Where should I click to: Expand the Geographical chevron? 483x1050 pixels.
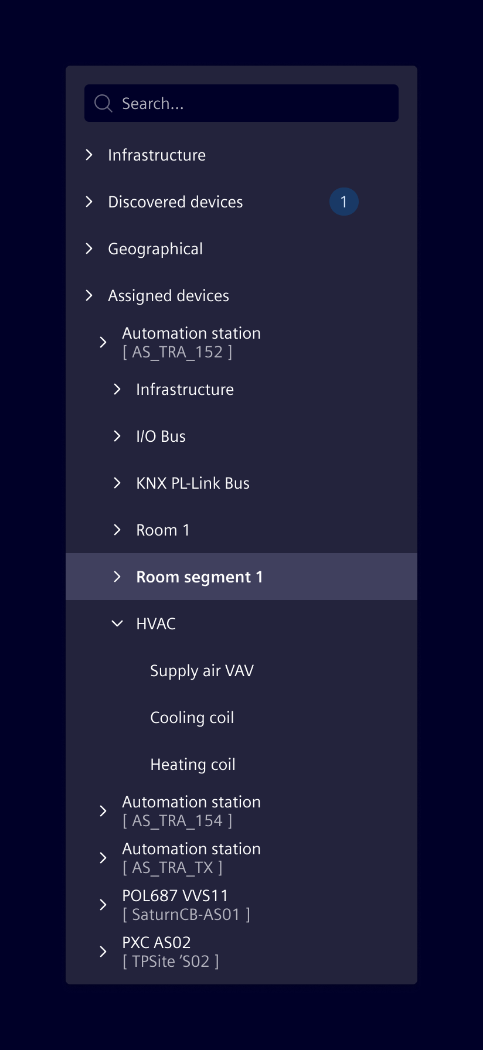click(89, 248)
